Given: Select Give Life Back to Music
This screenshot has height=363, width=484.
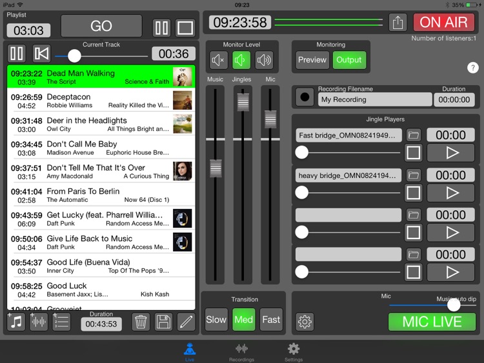Looking at the screenshot, I should [x=101, y=242].
